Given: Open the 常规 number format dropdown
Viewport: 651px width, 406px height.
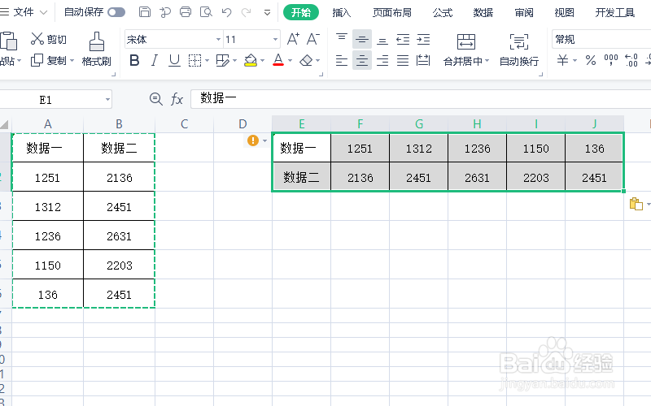Looking at the screenshot, I should point(601,40).
